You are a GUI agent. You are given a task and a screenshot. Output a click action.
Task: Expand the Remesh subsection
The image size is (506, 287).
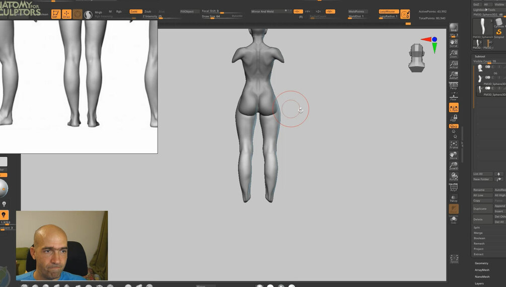(x=479, y=243)
